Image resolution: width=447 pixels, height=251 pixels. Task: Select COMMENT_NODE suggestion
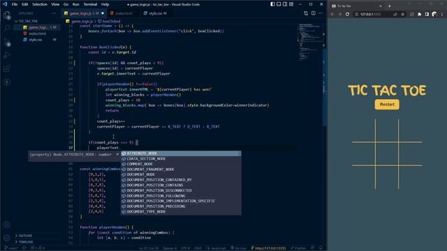click(181, 164)
